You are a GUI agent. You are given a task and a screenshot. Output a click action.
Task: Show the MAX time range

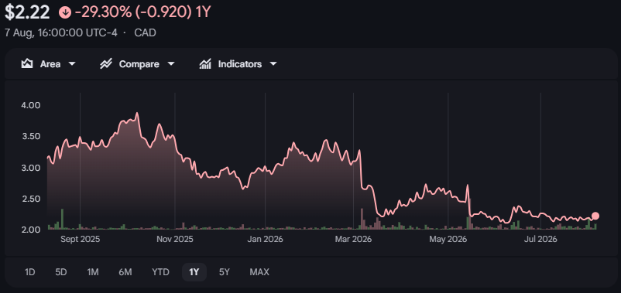pos(259,272)
